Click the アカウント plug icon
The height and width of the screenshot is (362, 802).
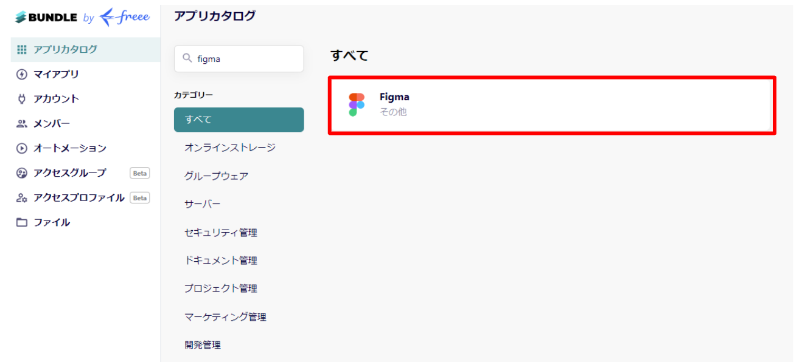click(x=22, y=99)
